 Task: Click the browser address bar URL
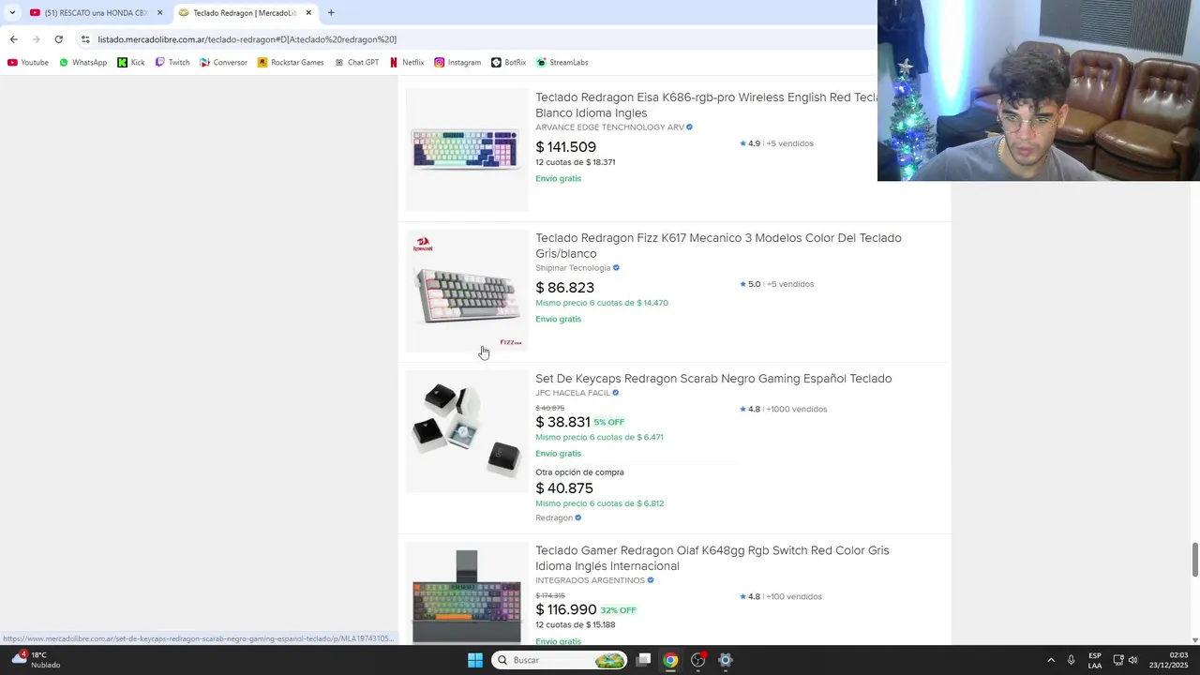[x=247, y=39]
